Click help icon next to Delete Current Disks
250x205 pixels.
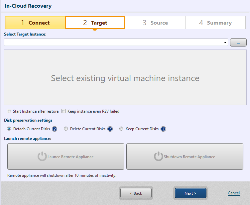coord(110,129)
